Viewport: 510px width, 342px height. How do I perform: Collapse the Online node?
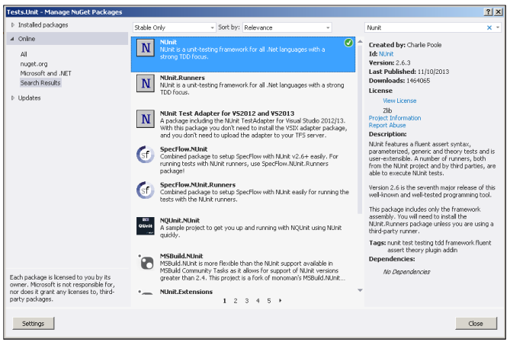tap(12, 39)
